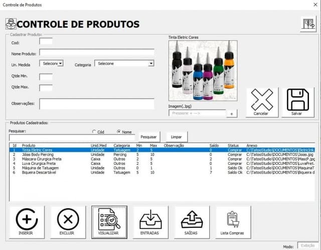The image size is (321, 250).
Task: Select the Máquina de Tatuagem row
Action: [x=162, y=168]
